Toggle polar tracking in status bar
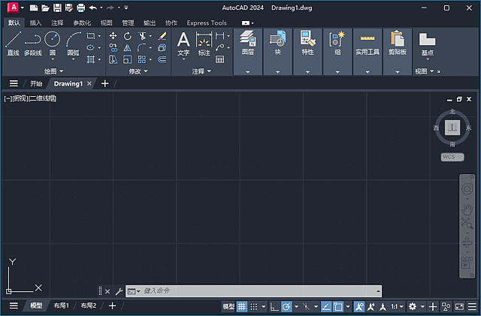 [x=286, y=306]
